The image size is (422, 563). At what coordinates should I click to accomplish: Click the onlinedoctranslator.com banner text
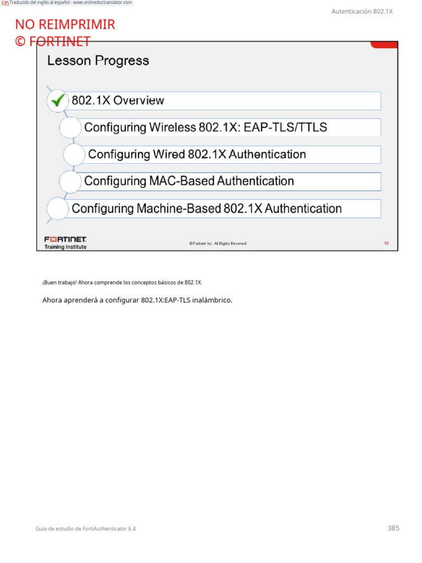click(x=71, y=3)
